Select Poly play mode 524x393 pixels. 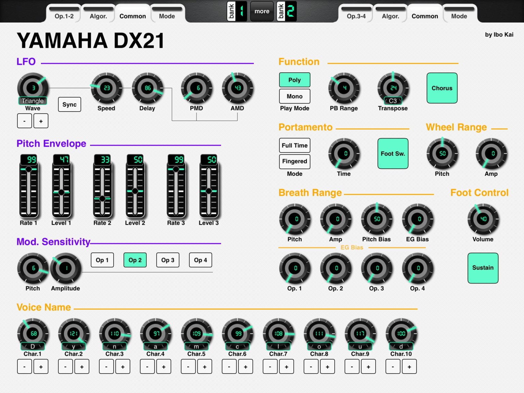point(295,80)
